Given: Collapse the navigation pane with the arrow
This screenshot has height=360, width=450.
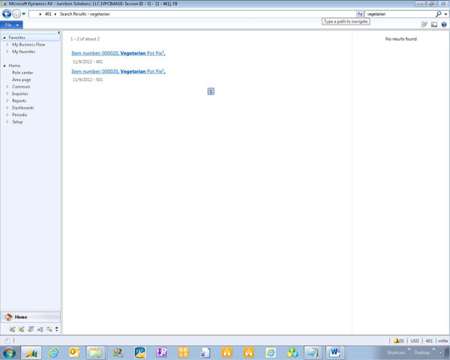Looking at the screenshot, I should pyautogui.click(x=58, y=32).
